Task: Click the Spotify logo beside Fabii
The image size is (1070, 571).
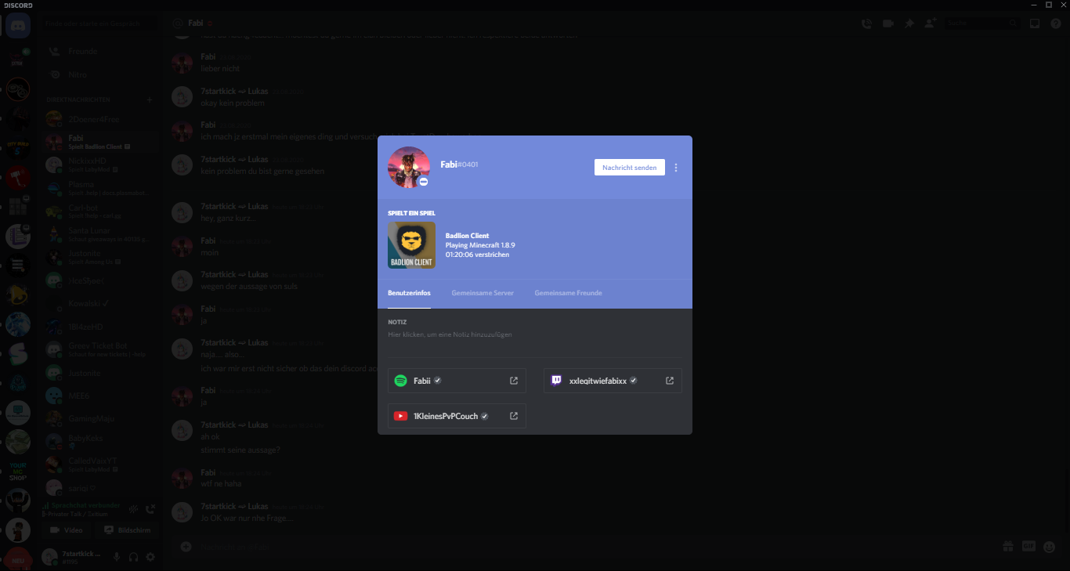Action: pyautogui.click(x=400, y=381)
